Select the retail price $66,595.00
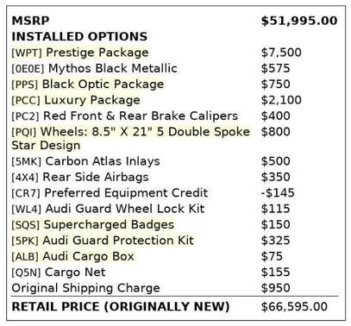351x326 pixels. tap(294, 306)
